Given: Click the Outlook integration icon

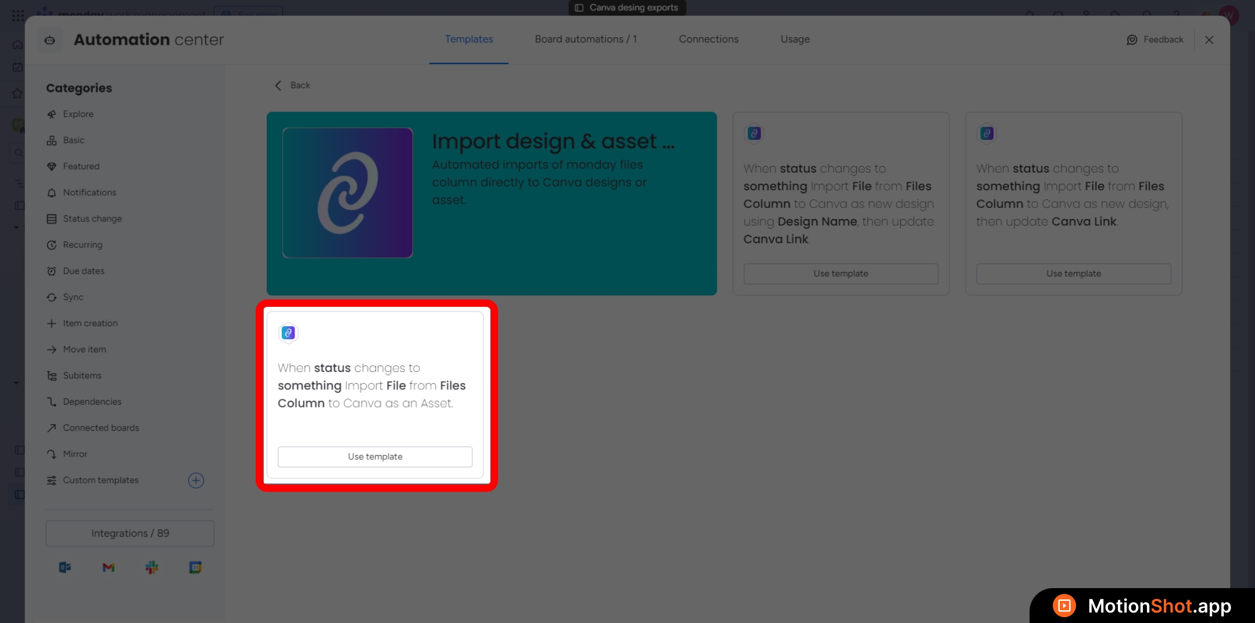Looking at the screenshot, I should click(64, 567).
